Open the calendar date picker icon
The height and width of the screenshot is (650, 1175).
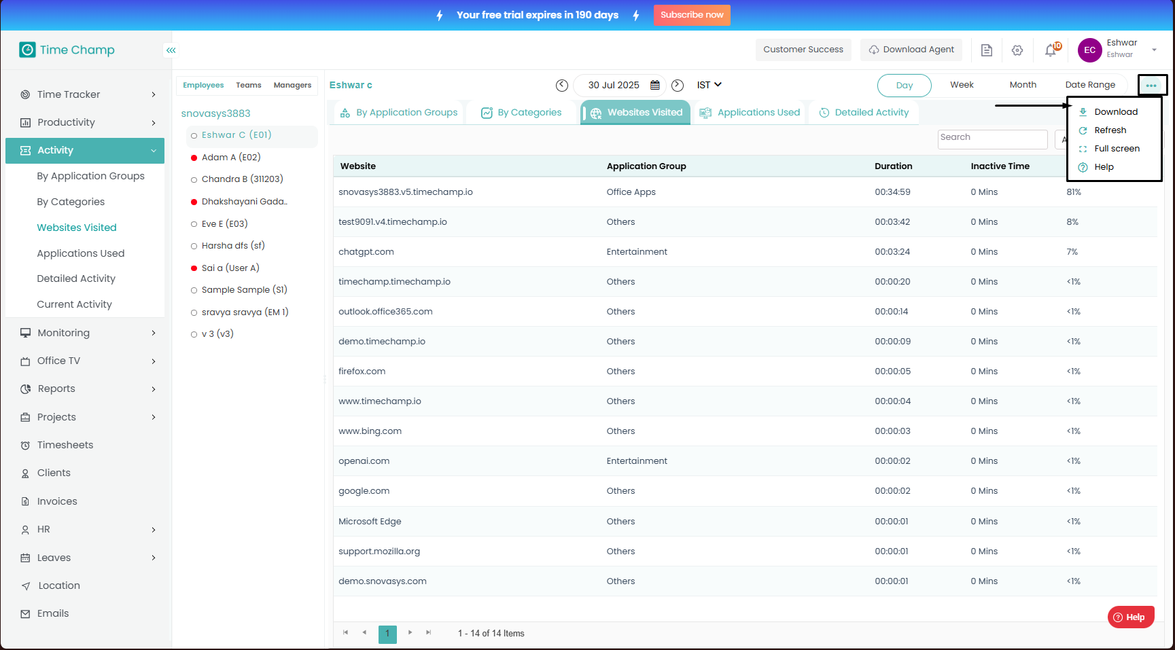point(655,86)
